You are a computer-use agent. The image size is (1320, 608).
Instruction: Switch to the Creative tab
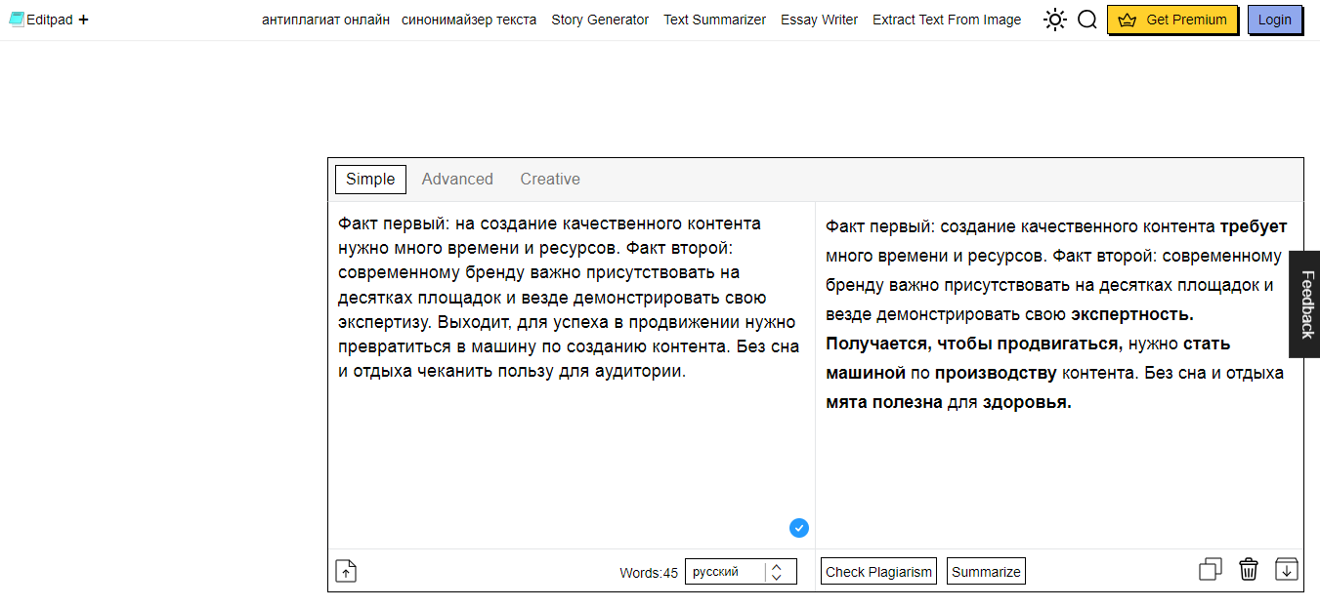(549, 179)
